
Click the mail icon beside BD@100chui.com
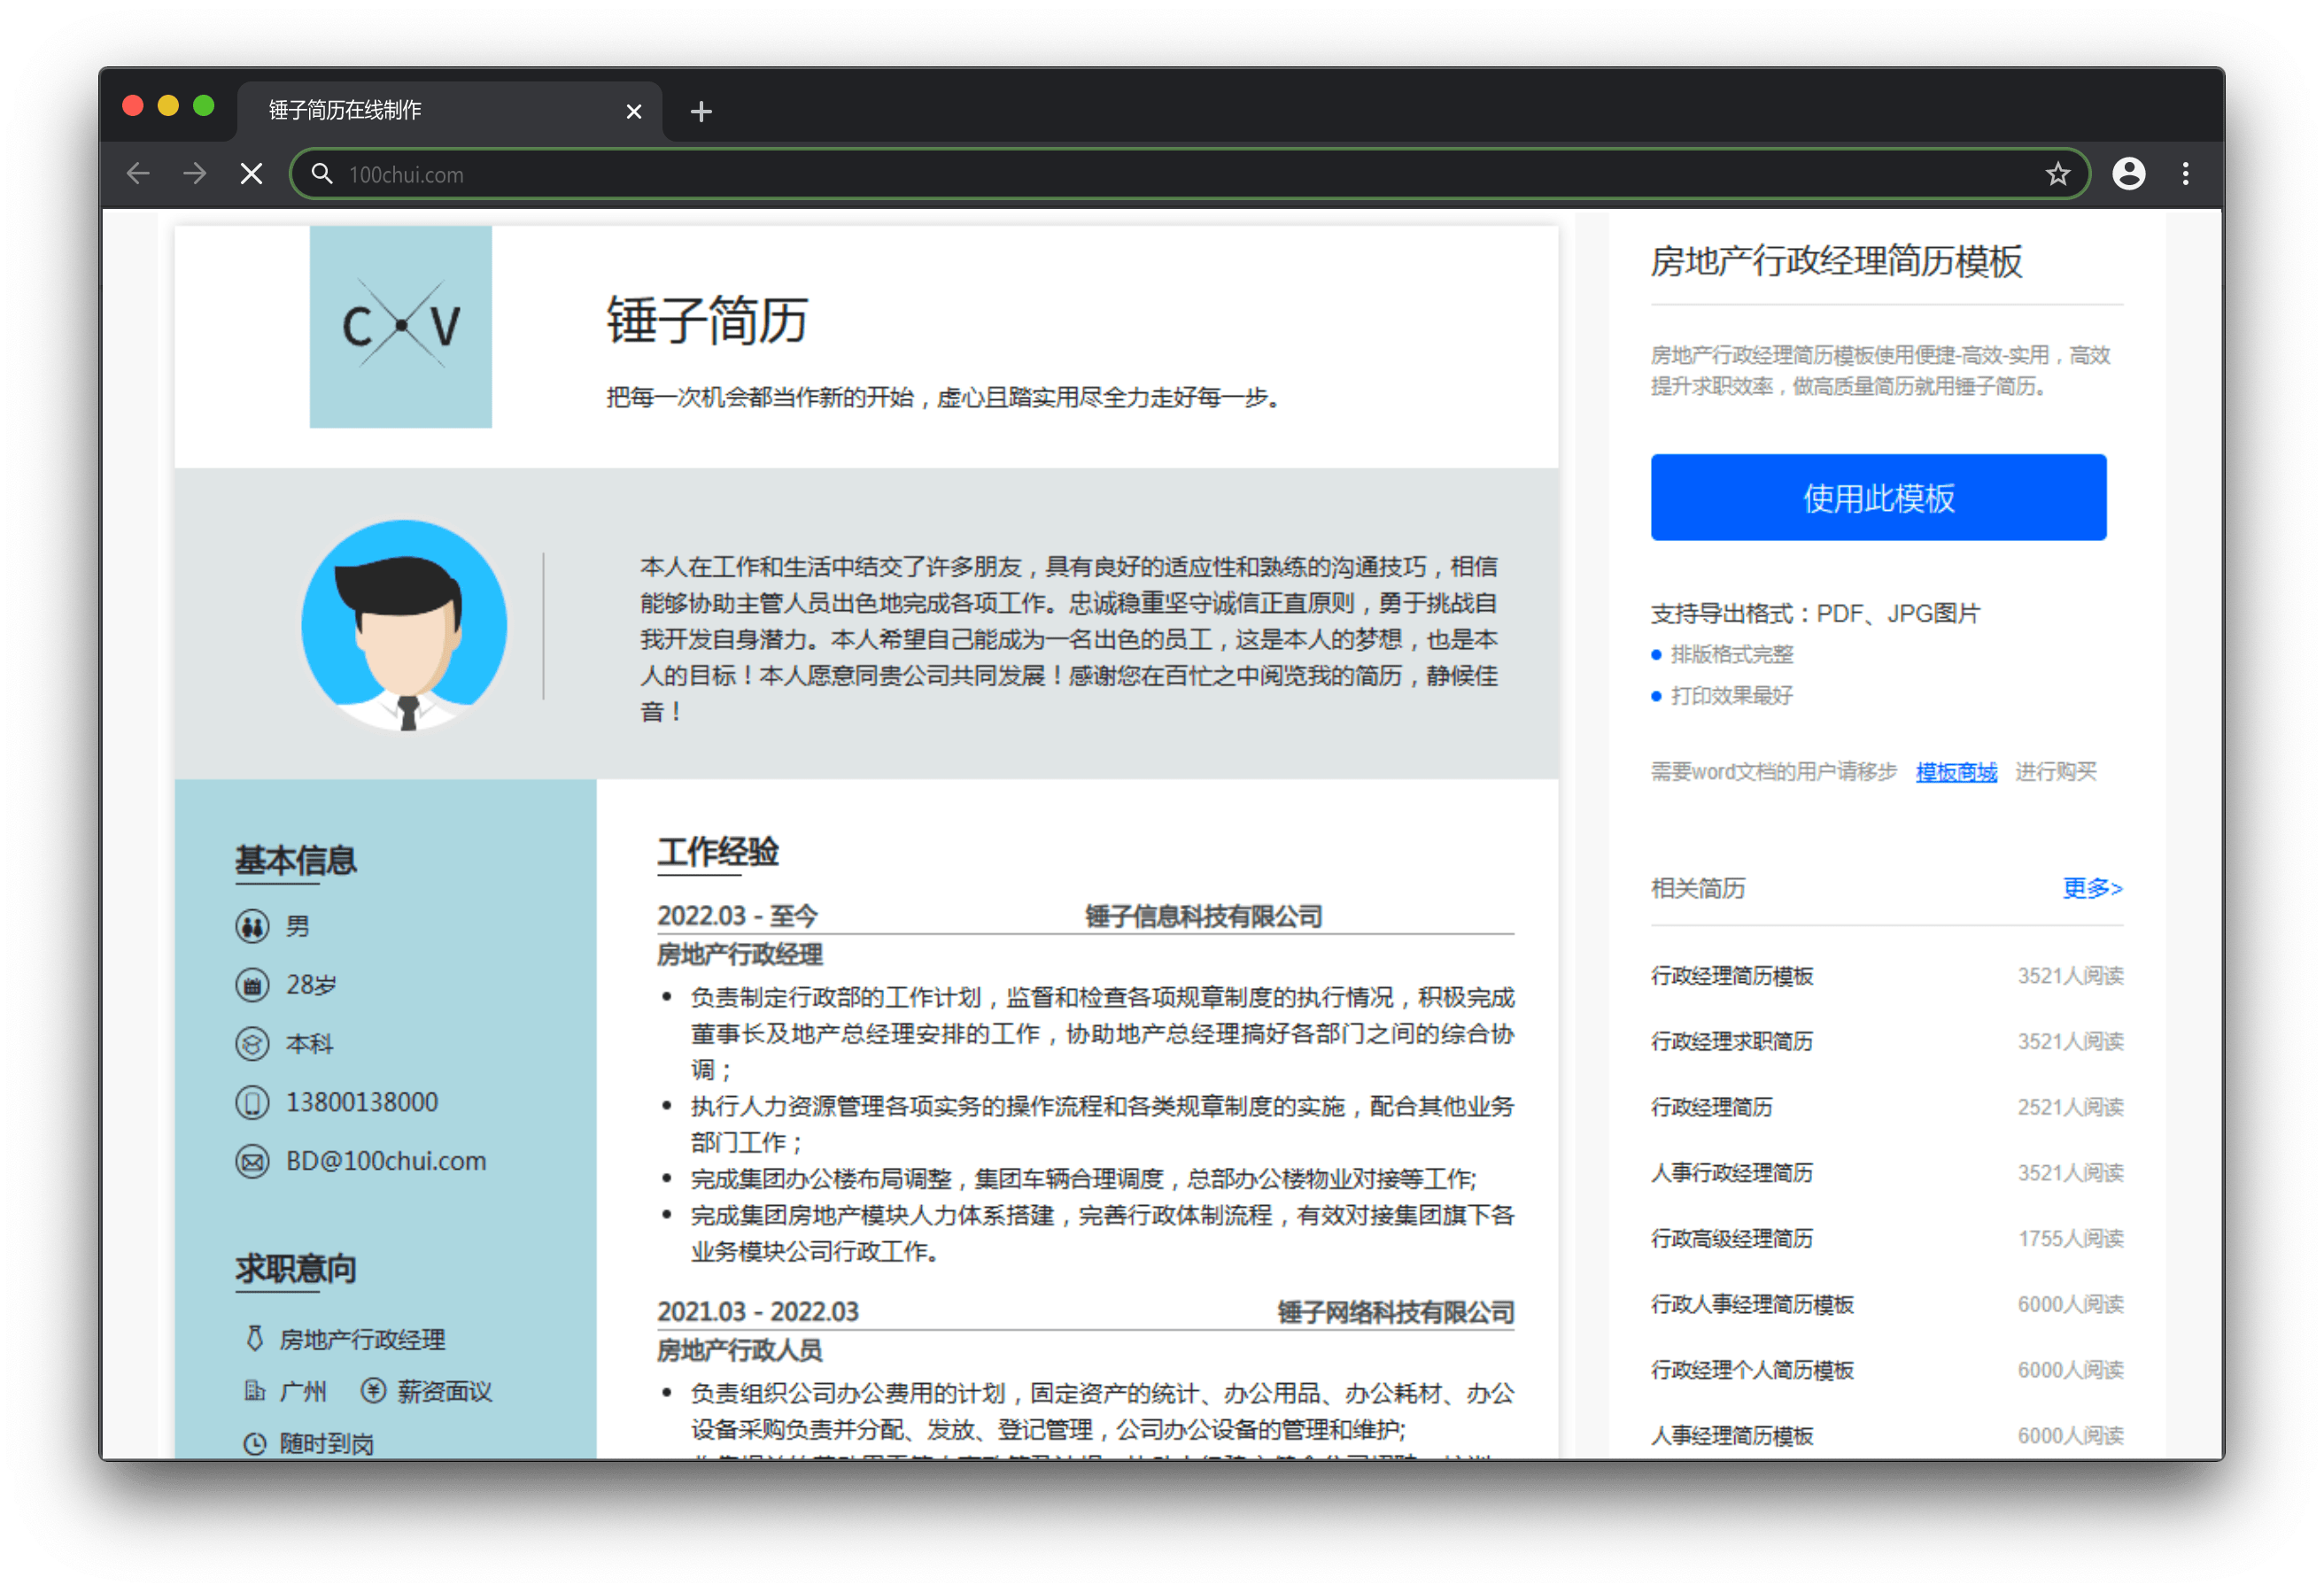coord(252,1161)
